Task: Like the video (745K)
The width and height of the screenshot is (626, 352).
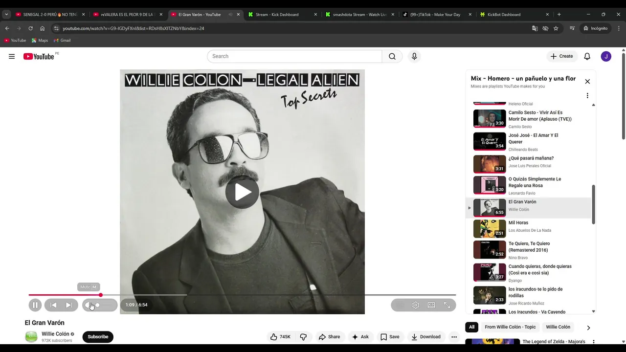Action: pos(280,337)
